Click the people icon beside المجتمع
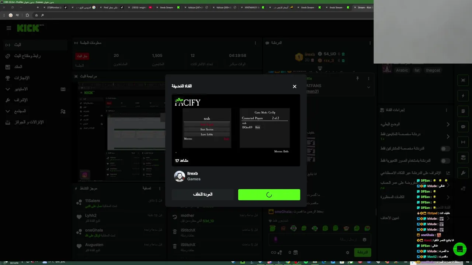472x265 pixels. coord(63,111)
